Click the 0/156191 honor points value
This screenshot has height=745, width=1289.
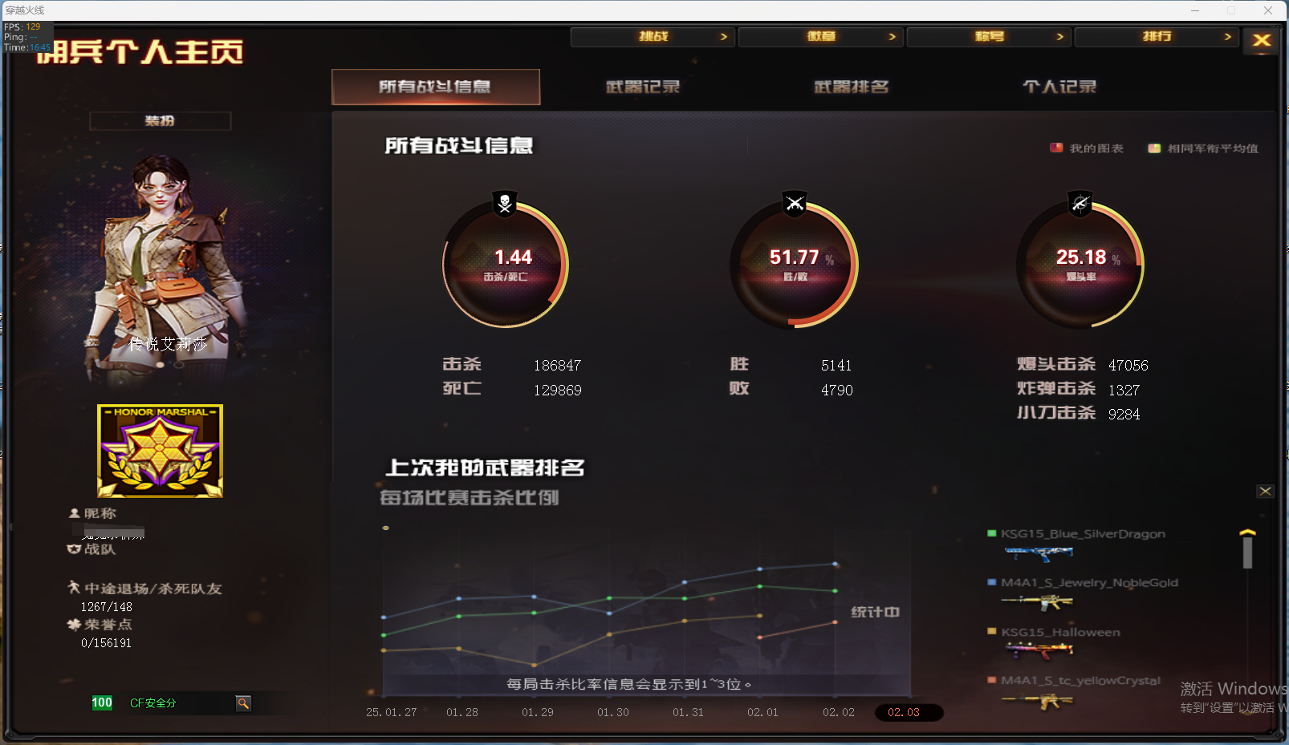[106, 643]
